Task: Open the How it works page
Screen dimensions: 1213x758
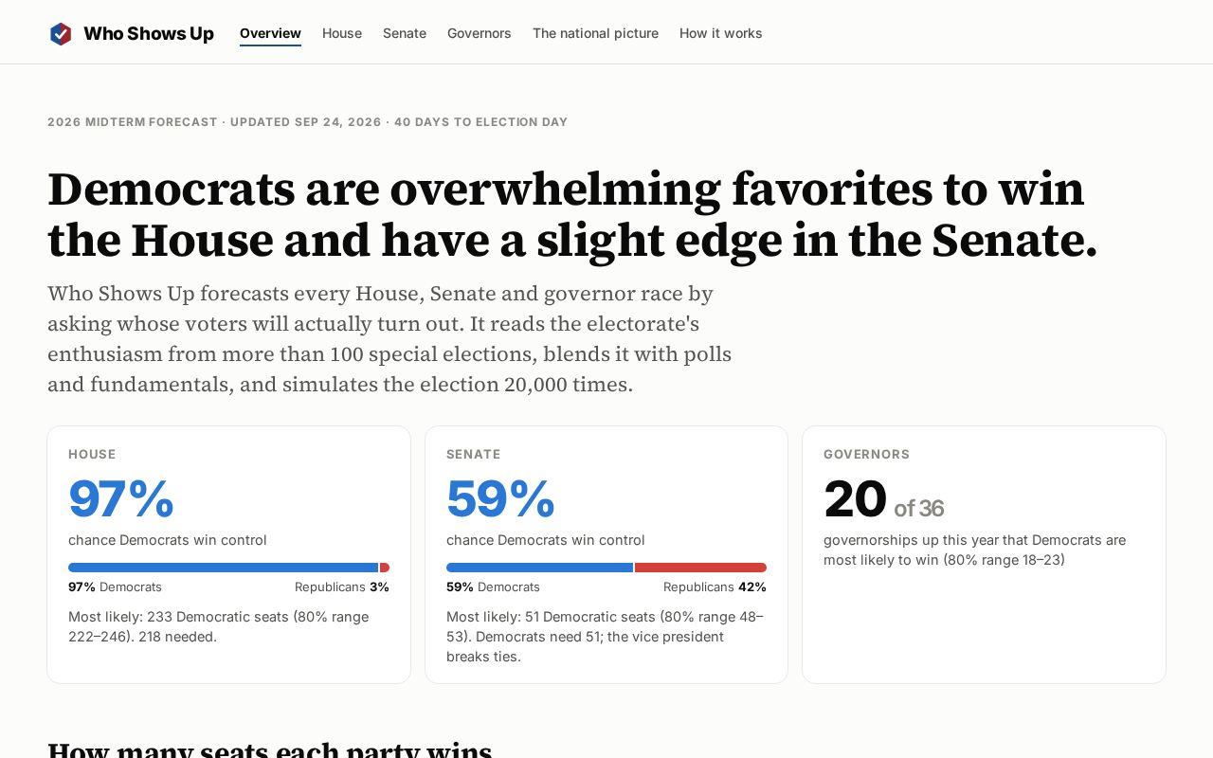Action: pos(721,33)
